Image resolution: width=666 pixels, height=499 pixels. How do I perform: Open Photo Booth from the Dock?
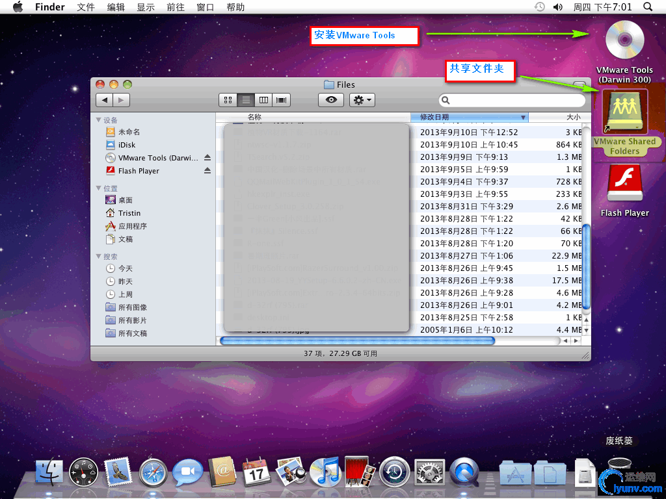click(x=360, y=472)
